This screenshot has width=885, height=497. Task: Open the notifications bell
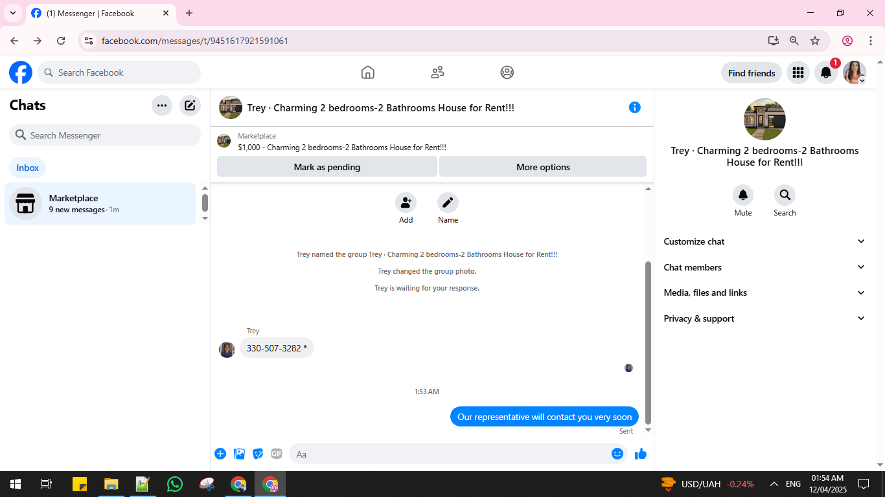point(826,73)
